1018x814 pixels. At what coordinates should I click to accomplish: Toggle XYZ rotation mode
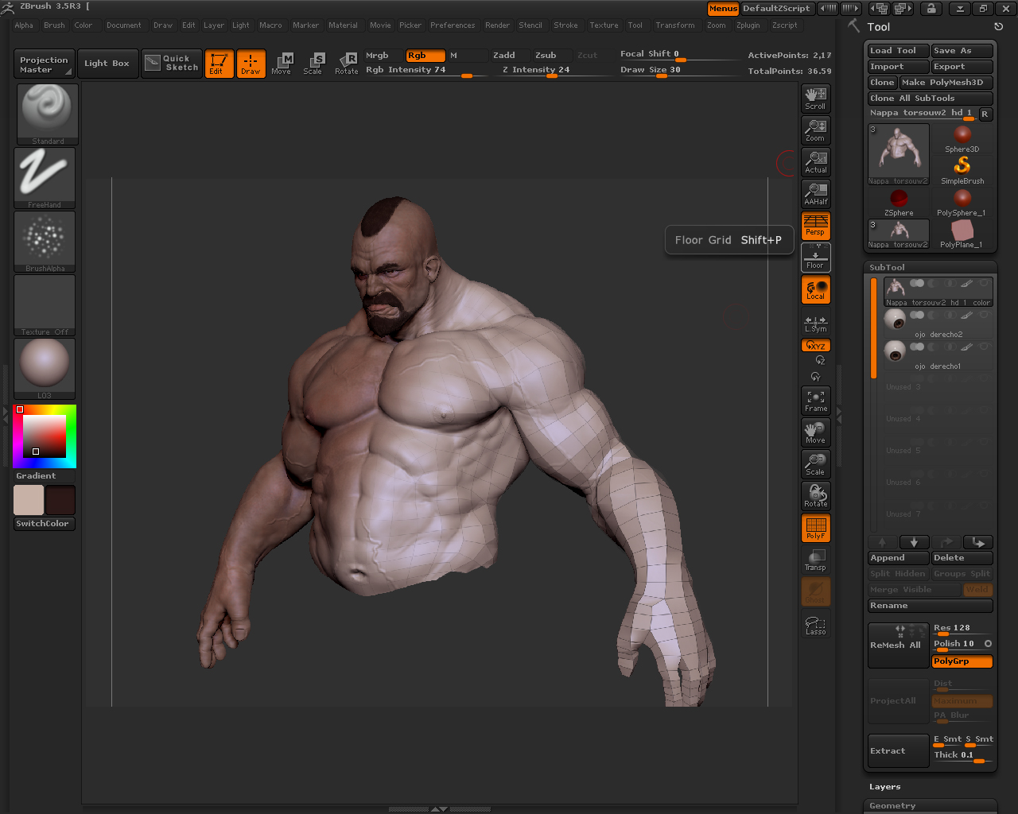click(x=816, y=346)
